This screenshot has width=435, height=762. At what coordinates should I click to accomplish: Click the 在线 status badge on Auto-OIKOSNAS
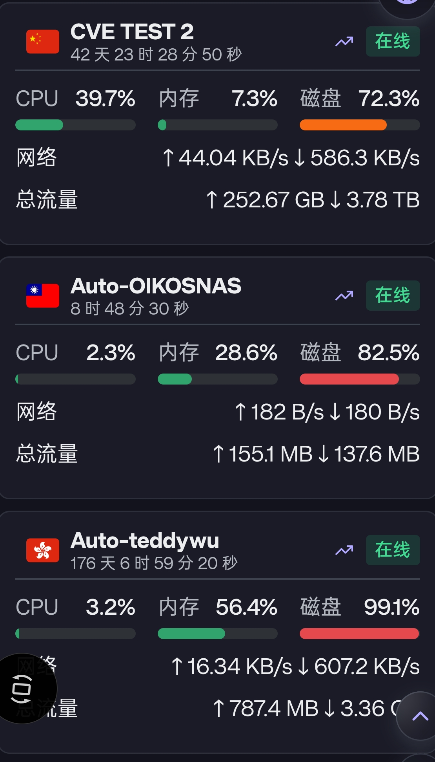pos(393,295)
